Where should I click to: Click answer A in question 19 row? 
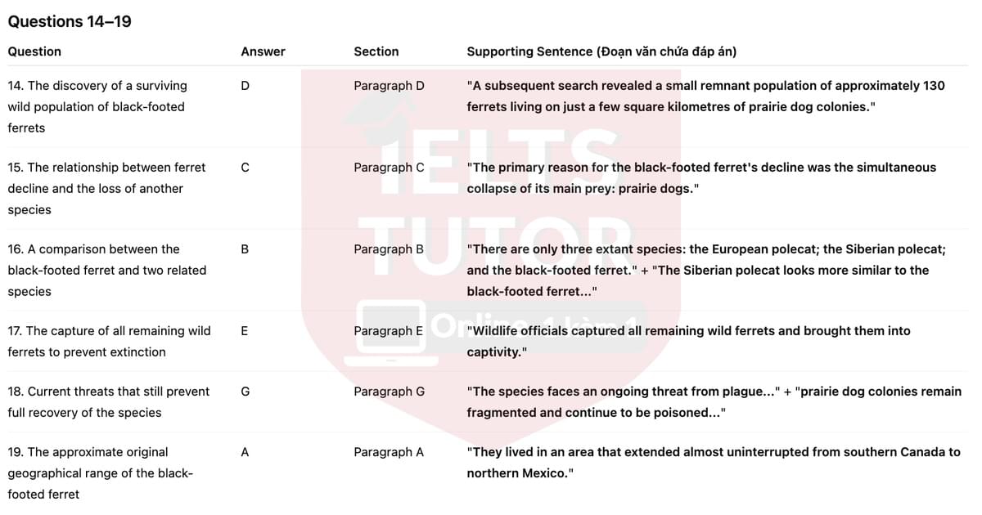(245, 452)
